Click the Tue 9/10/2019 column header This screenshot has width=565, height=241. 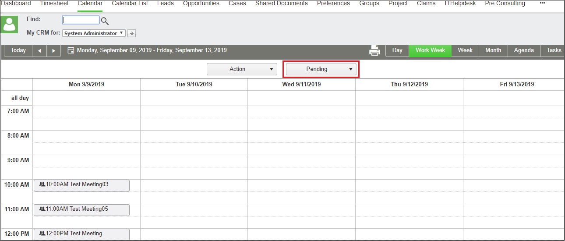(194, 85)
